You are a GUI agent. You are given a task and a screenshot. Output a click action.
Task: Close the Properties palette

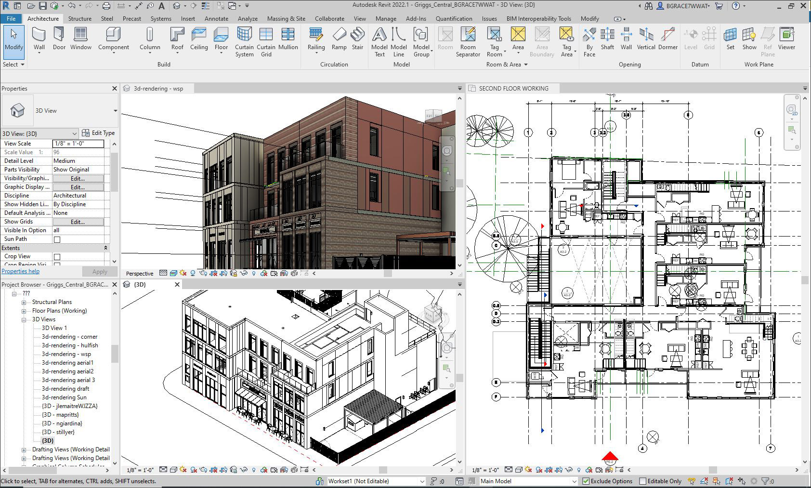pyautogui.click(x=115, y=89)
